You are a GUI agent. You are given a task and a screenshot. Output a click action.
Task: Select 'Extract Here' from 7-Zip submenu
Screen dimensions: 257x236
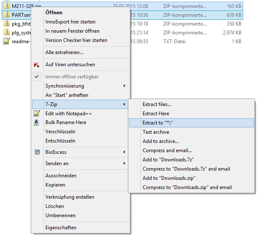156,114
